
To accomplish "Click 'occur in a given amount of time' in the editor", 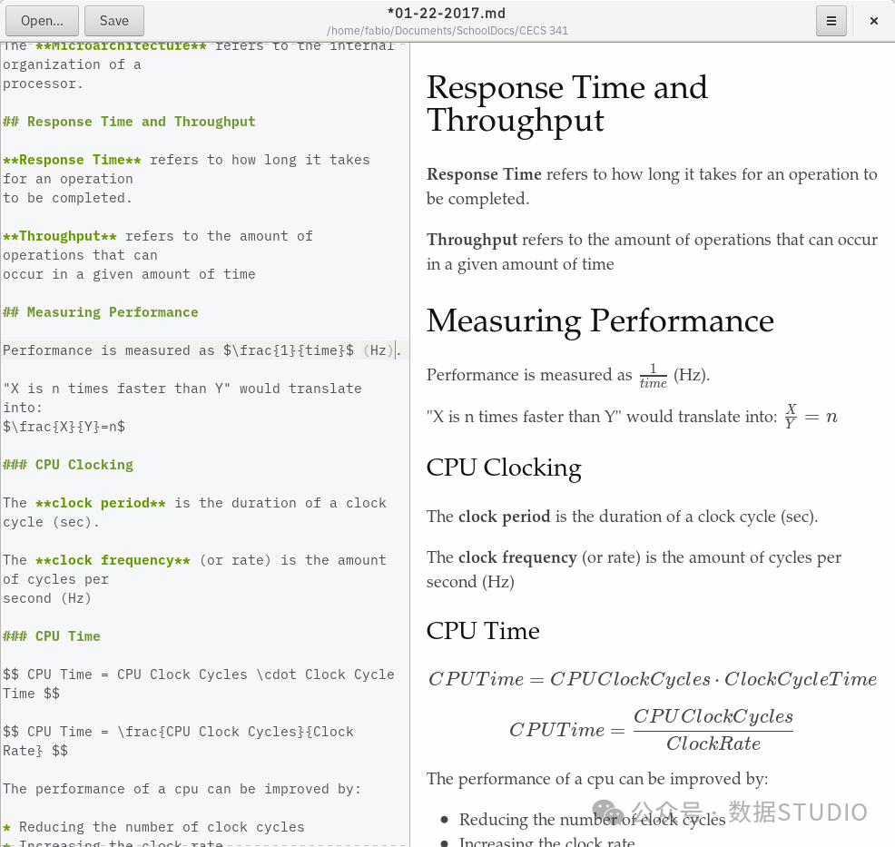I will point(129,274).
